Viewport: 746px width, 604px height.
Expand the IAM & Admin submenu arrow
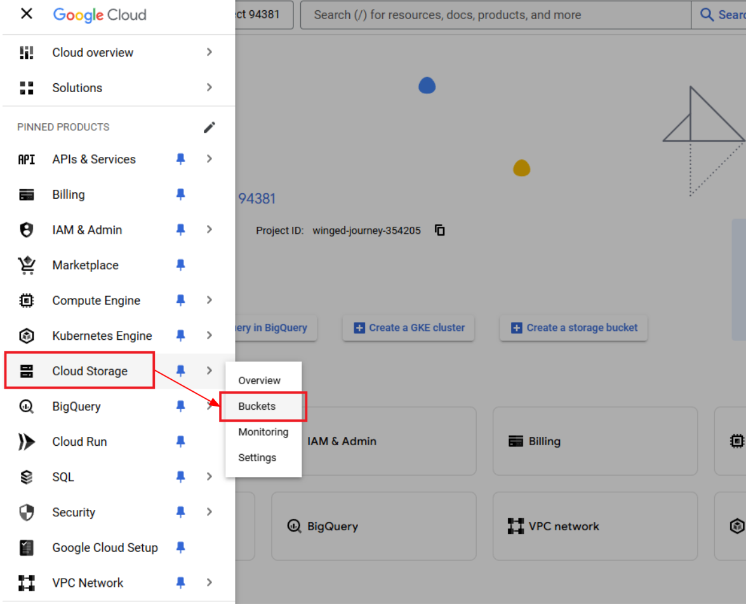pos(210,229)
